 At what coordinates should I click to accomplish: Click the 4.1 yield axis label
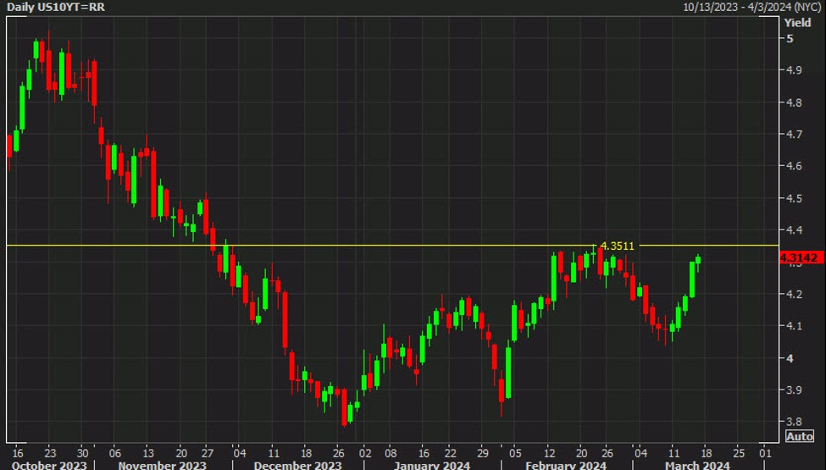(794, 326)
